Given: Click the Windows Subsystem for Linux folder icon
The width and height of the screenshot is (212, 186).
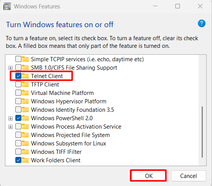Looking at the screenshot, I should pyautogui.click(x=25, y=143).
